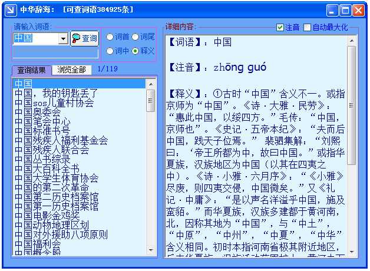Viewport: 370px width, 271px height.
Task: Switch to the 查询结果 tab
Action: pyautogui.click(x=32, y=70)
